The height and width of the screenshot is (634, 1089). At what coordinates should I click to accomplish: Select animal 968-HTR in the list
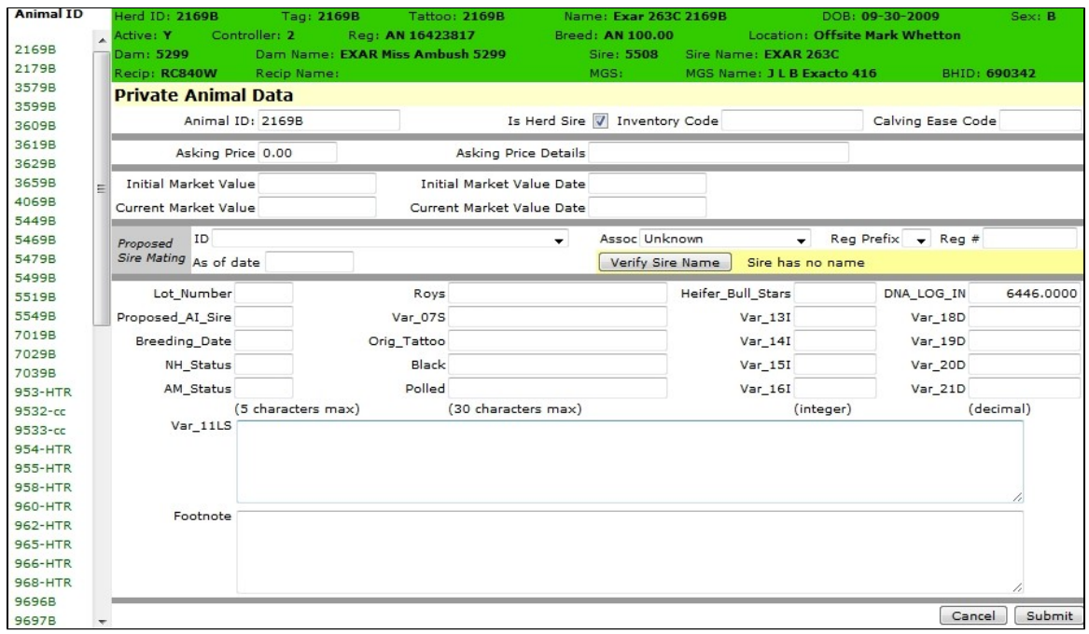coord(43,582)
